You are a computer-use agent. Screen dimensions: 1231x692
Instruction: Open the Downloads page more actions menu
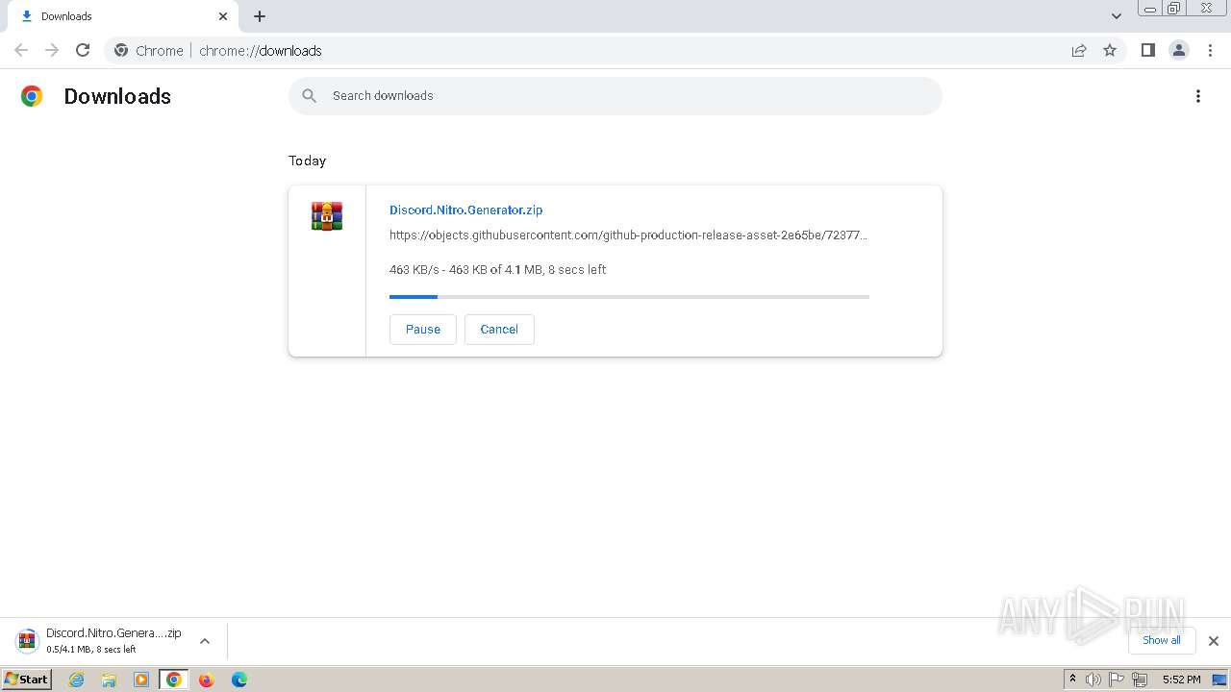[x=1198, y=96]
